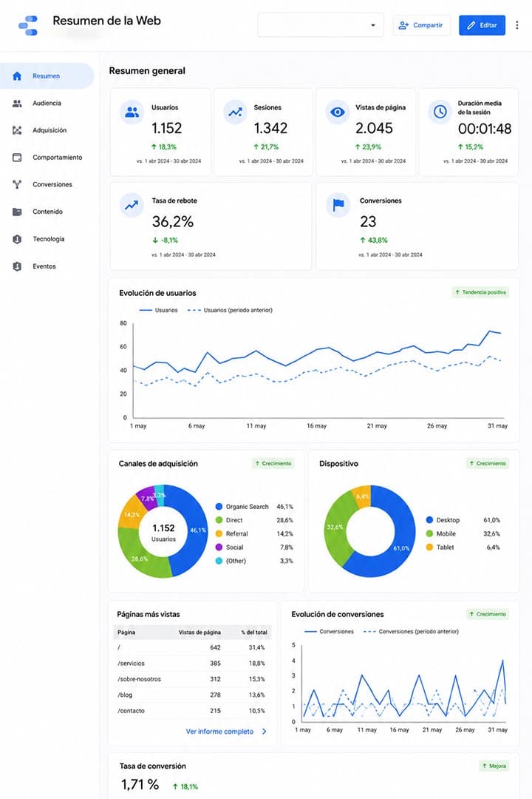Click the green Mobile legend dot

pyautogui.click(x=429, y=533)
